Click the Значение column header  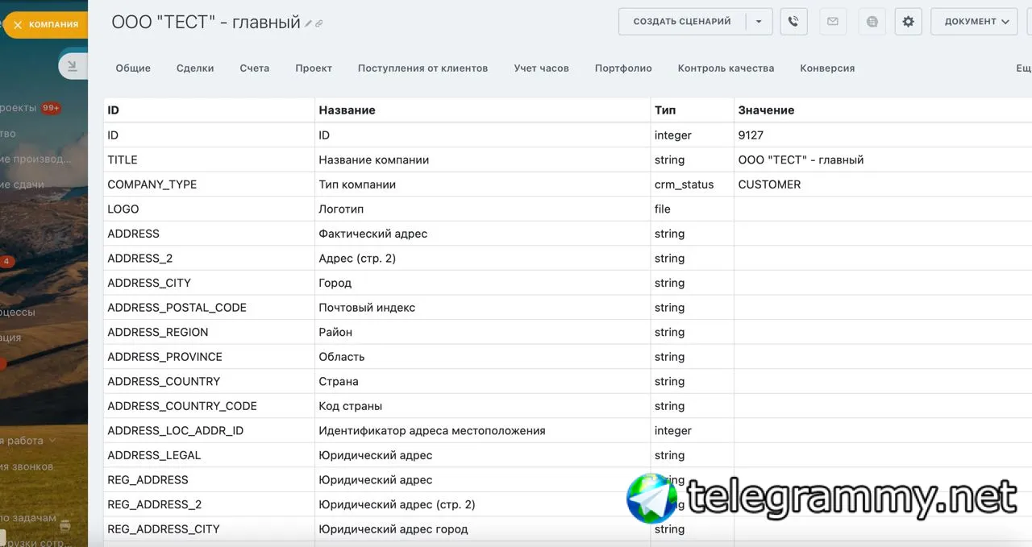[766, 110]
